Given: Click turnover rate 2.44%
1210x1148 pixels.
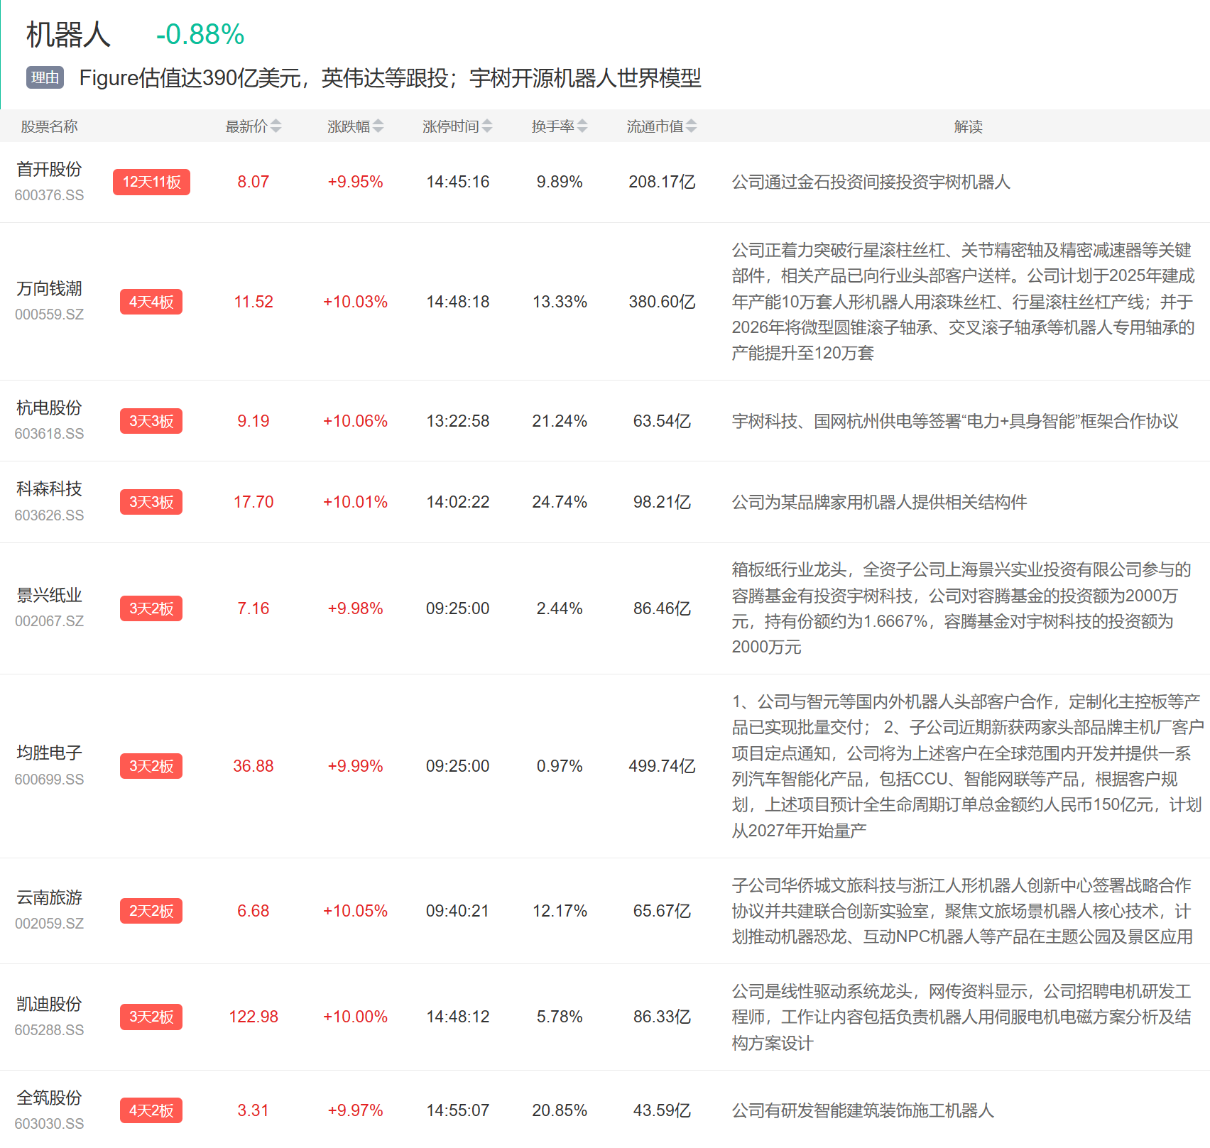Looking at the screenshot, I should click(x=560, y=608).
